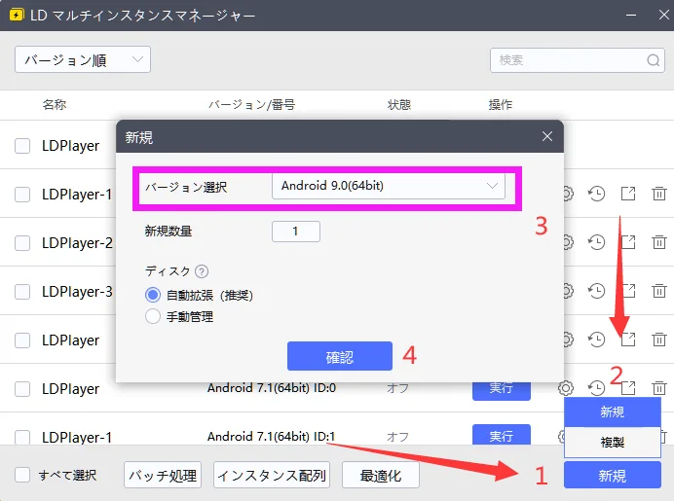Click the 状態 column header
The image size is (674, 501).
399,104
